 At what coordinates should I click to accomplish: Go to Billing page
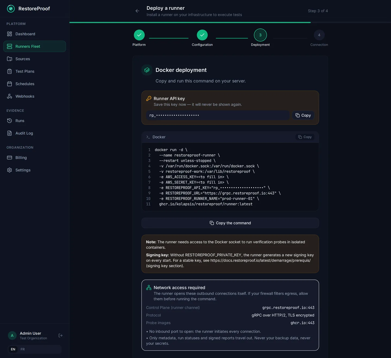34,158
